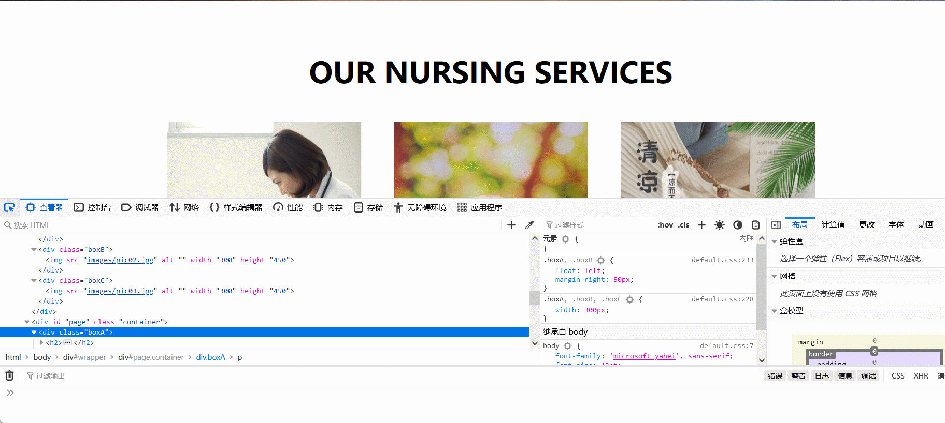Viewport: 945px width, 423px height.
Task: Expand the h2 node
Action: click(41, 342)
